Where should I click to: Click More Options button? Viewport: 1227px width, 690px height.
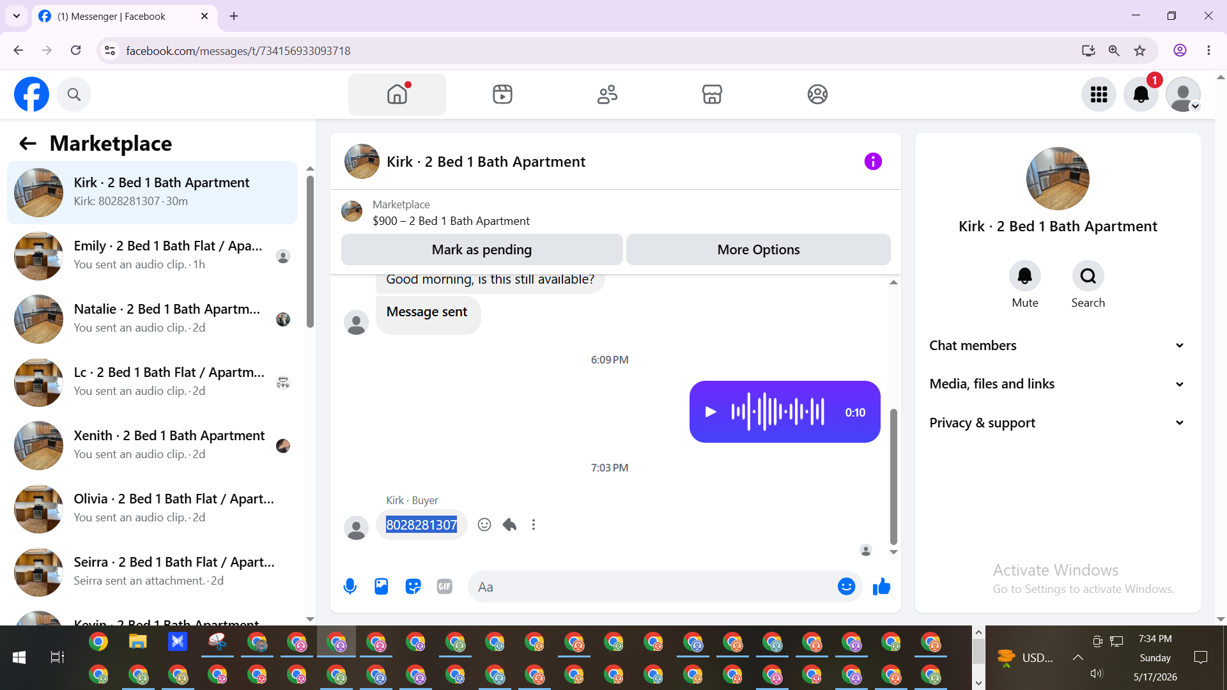click(x=759, y=250)
